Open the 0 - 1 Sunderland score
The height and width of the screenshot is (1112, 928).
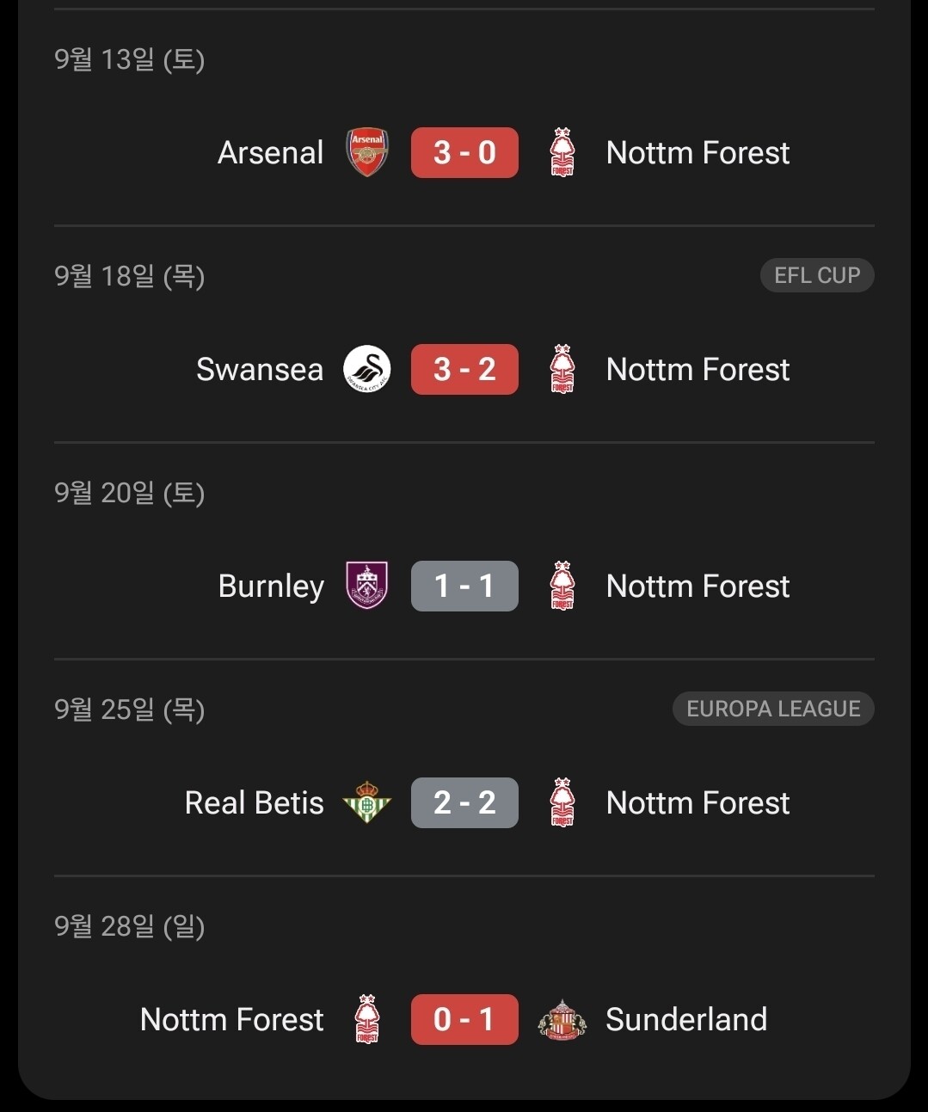coord(464,1019)
